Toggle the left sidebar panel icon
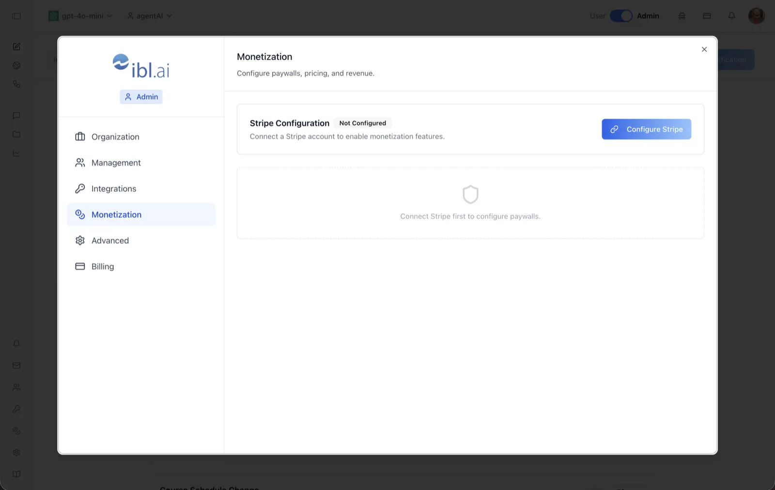This screenshot has width=775, height=490. point(16,16)
